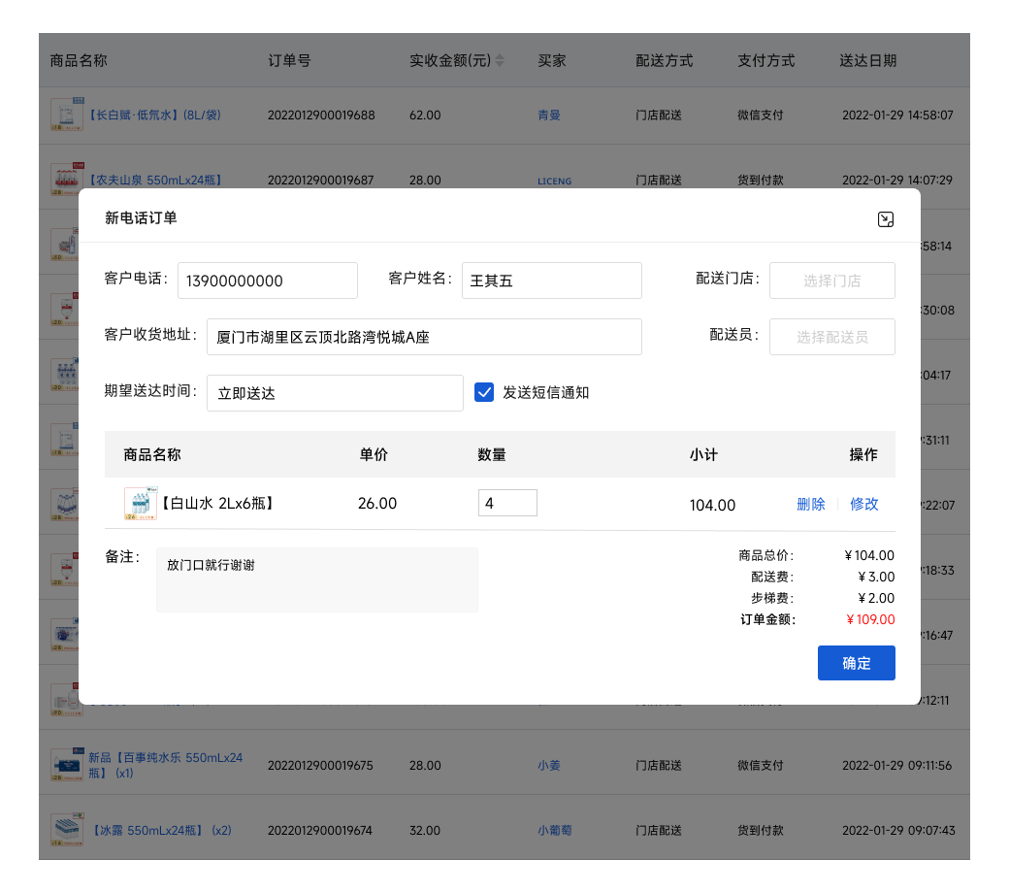Click the 农夫山泉 product thumbnail image

[67, 180]
